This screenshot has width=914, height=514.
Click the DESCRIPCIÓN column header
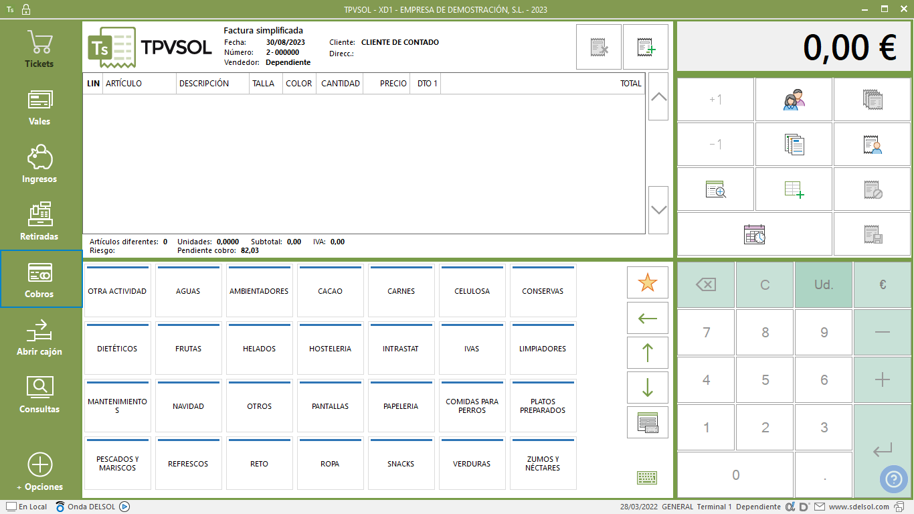pyautogui.click(x=213, y=84)
